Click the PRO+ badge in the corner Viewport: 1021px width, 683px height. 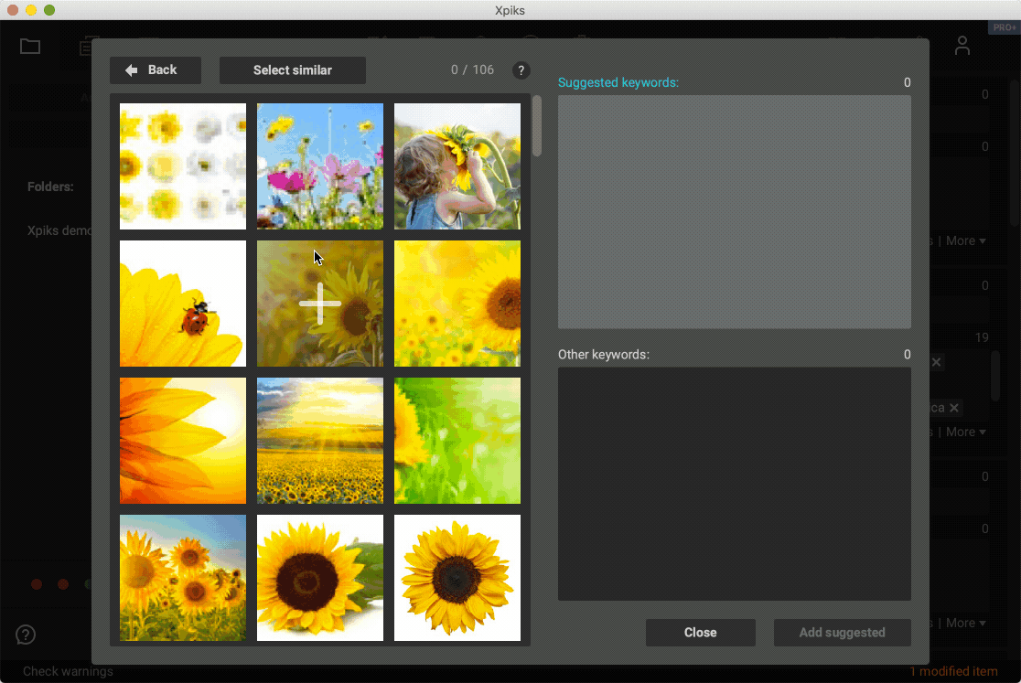click(1004, 27)
